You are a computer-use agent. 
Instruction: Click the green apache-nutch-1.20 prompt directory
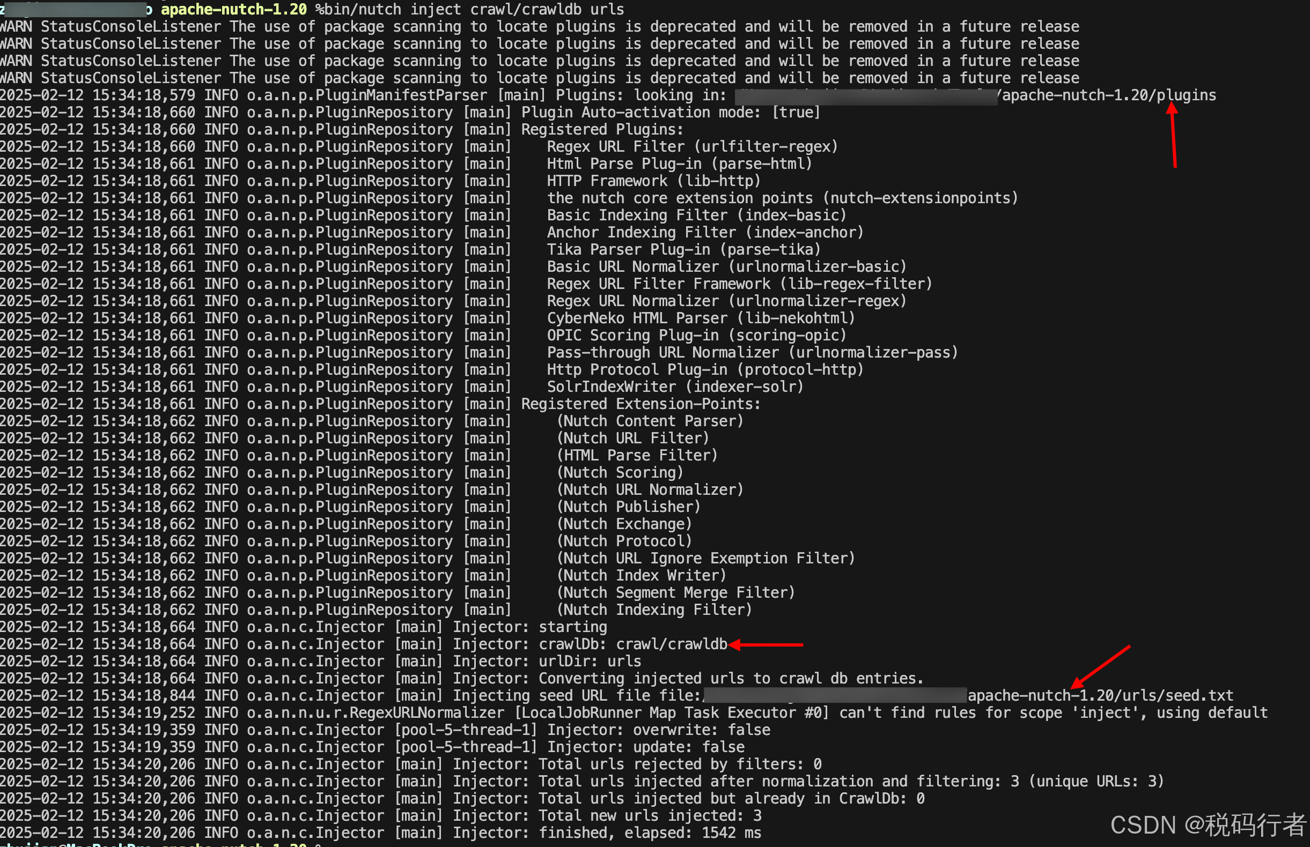coord(233,9)
